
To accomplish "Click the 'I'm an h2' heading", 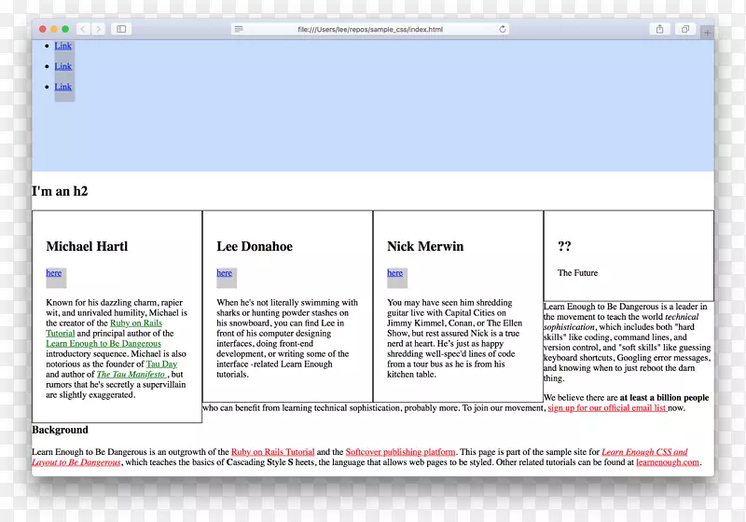I will pyautogui.click(x=60, y=191).
